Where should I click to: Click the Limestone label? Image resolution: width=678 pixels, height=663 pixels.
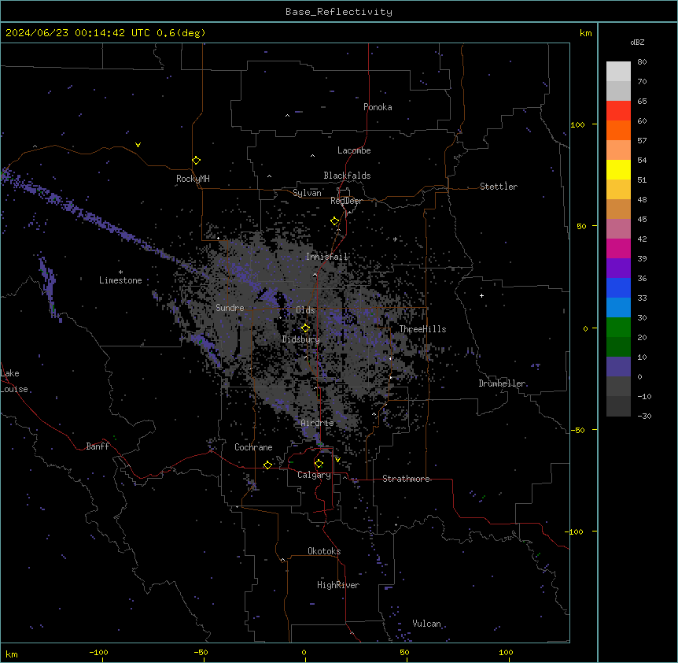pyautogui.click(x=120, y=280)
